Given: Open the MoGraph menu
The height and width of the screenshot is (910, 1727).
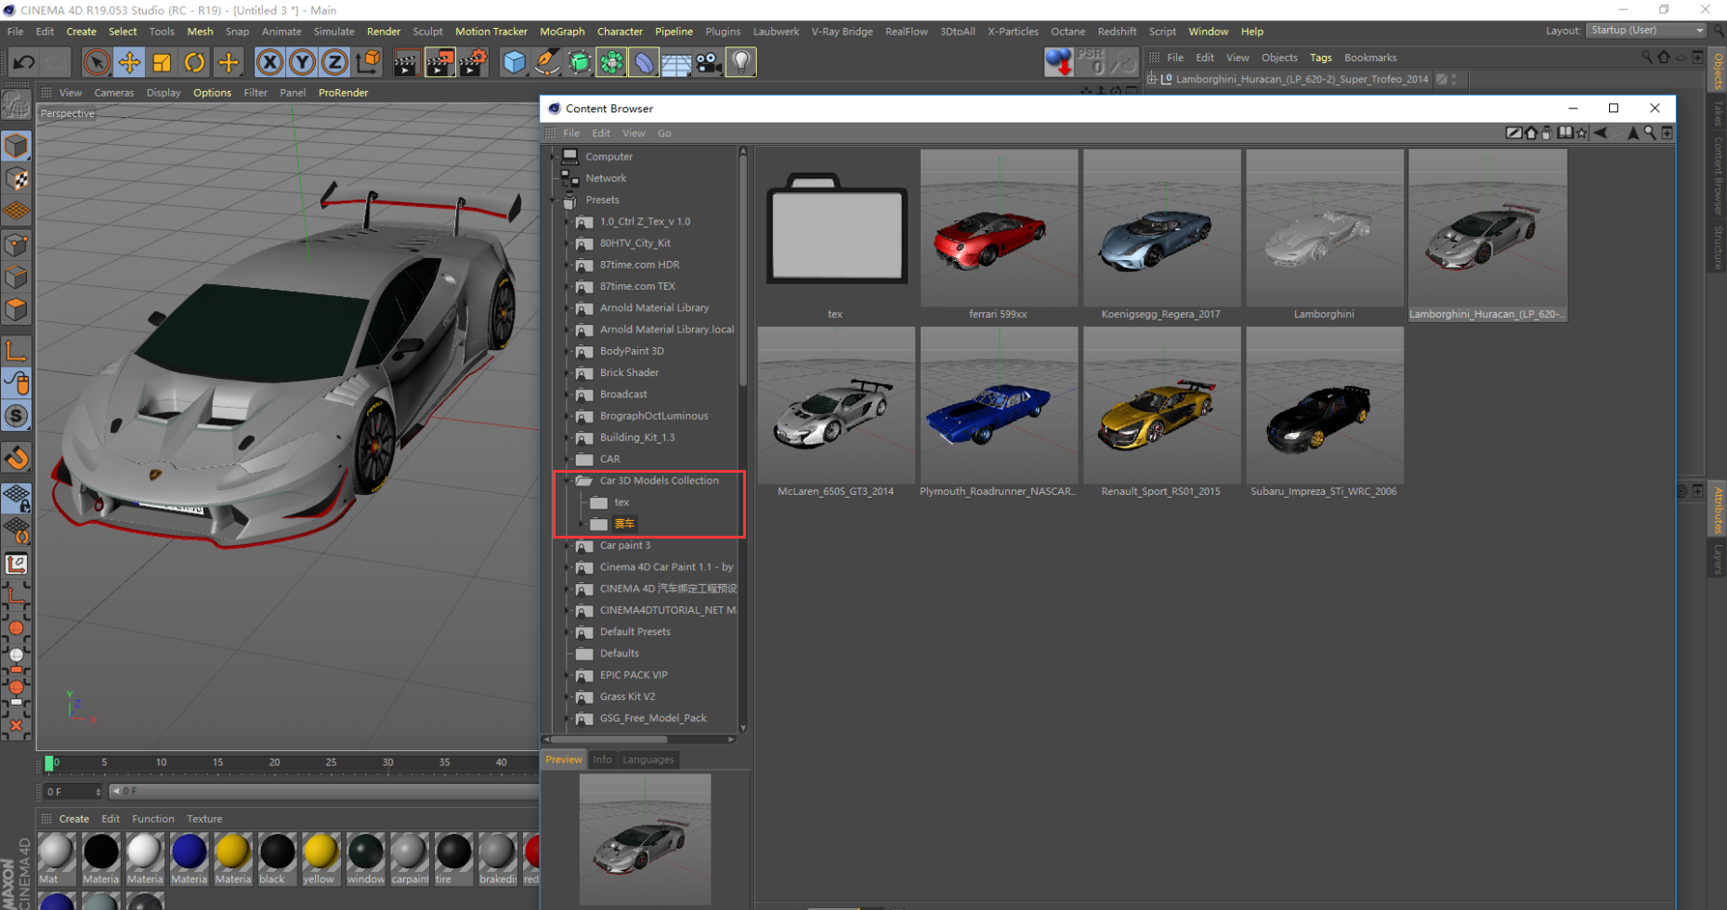Looking at the screenshot, I should point(562,31).
